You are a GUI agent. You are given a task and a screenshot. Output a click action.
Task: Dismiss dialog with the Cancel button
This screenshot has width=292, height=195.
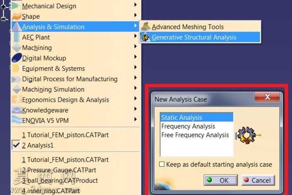point(258,180)
